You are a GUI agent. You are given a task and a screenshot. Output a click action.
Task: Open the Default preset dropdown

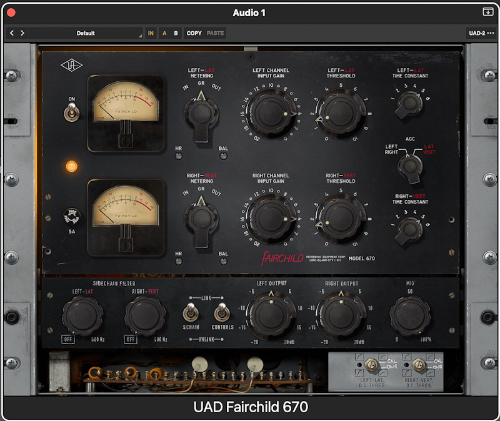[86, 33]
